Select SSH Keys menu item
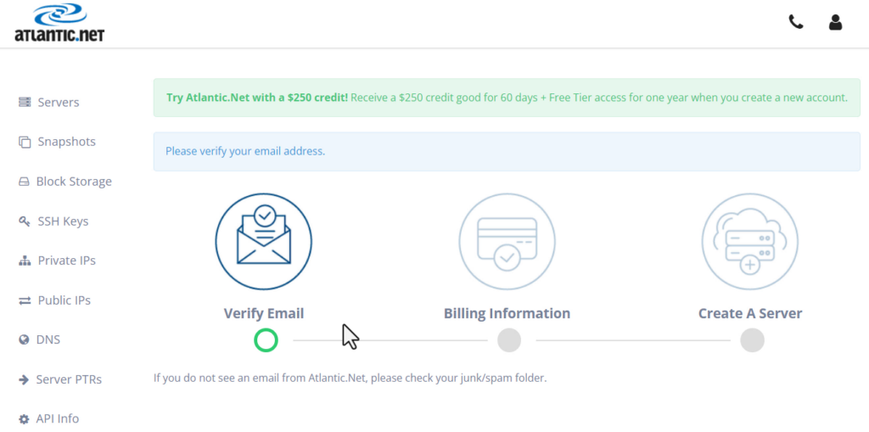 tap(63, 222)
